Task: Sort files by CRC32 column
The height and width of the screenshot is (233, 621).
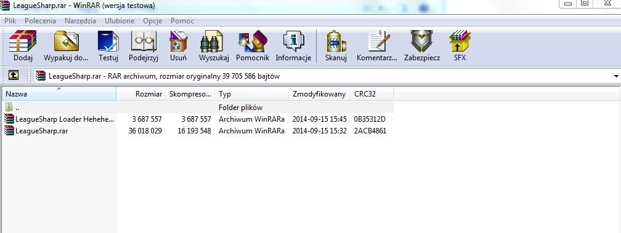Action: 372,94
